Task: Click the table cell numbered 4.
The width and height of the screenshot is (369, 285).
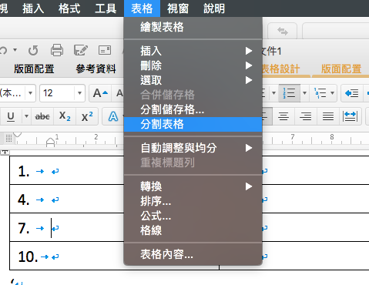Action: pyautogui.click(x=67, y=199)
